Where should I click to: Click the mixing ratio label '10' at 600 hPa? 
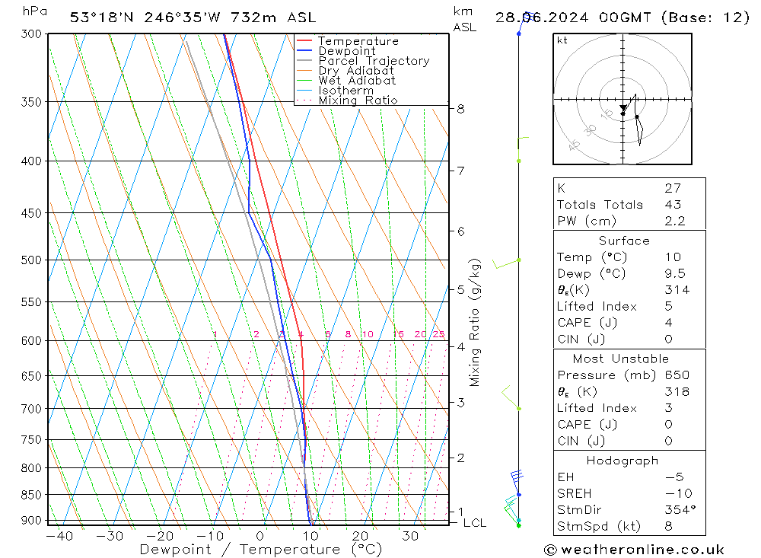click(368, 334)
